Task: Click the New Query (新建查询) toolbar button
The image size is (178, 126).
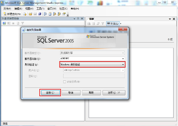Action: (12, 14)
